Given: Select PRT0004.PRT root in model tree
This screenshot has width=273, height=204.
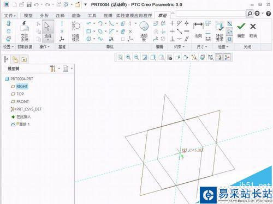Looking at the screenshot, I should (19, 79).
